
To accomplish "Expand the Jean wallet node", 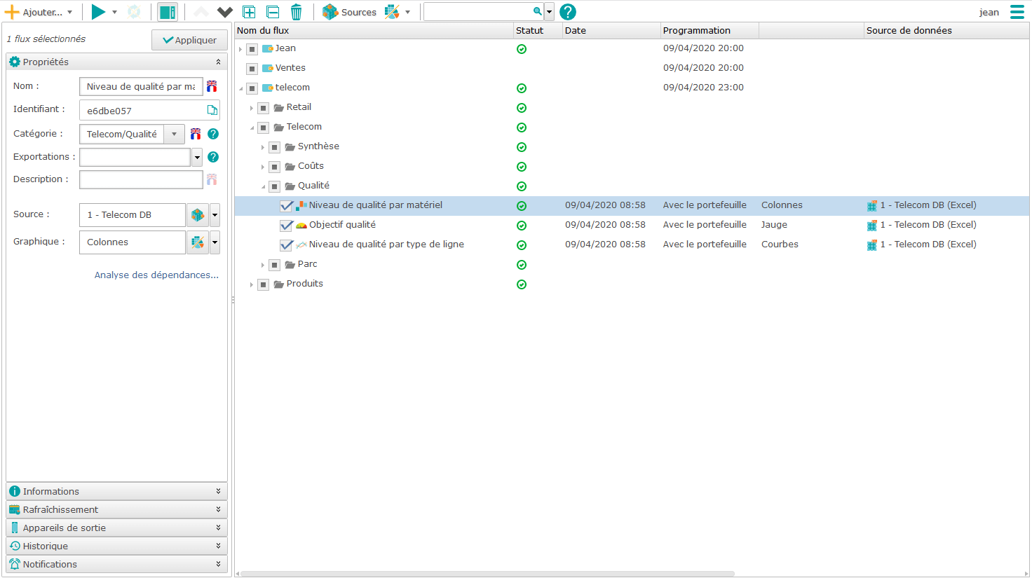I will coord(240,49).
